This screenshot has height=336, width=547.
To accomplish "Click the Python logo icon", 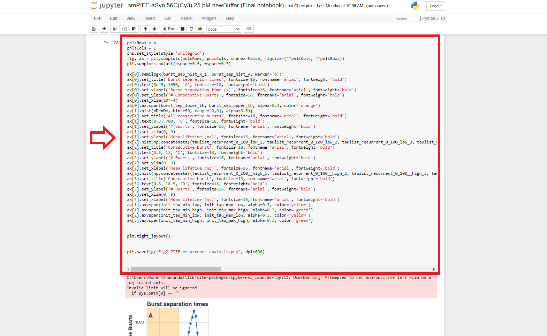I will 415,6.
